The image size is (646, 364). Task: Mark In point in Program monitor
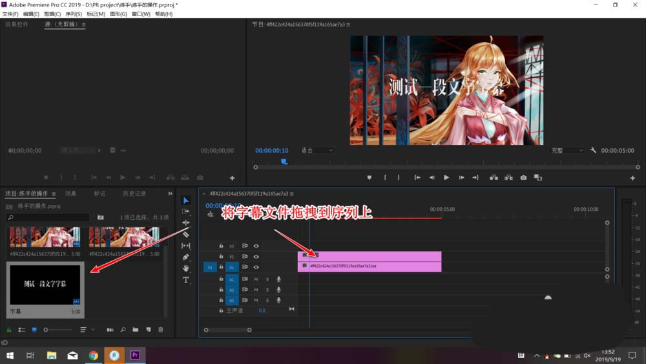coord(385,178)
